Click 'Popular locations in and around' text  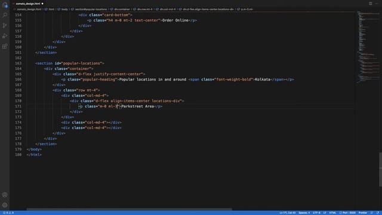153,79
